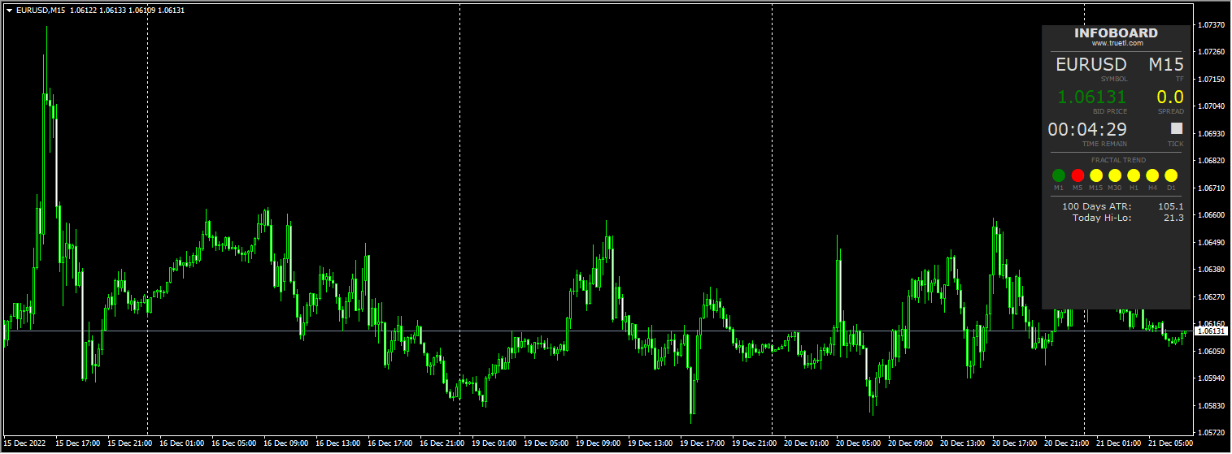Click the white TICK indicator square
The width and height of the screenshot is (1232, 454).
pyautogui.click(x=1177, y=128)
